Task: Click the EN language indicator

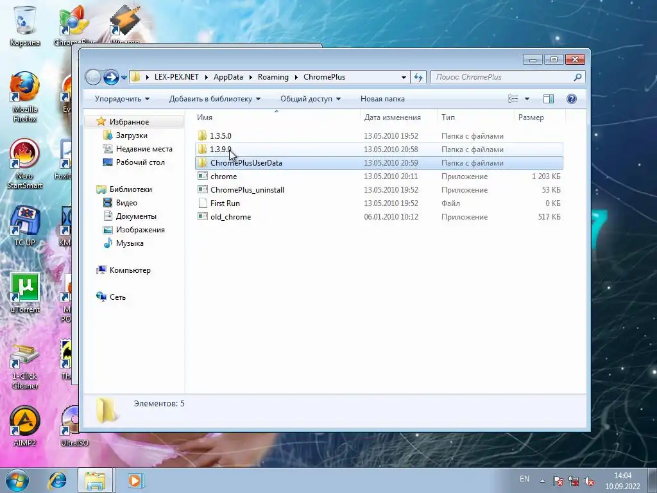Action: tap(524, 479)
